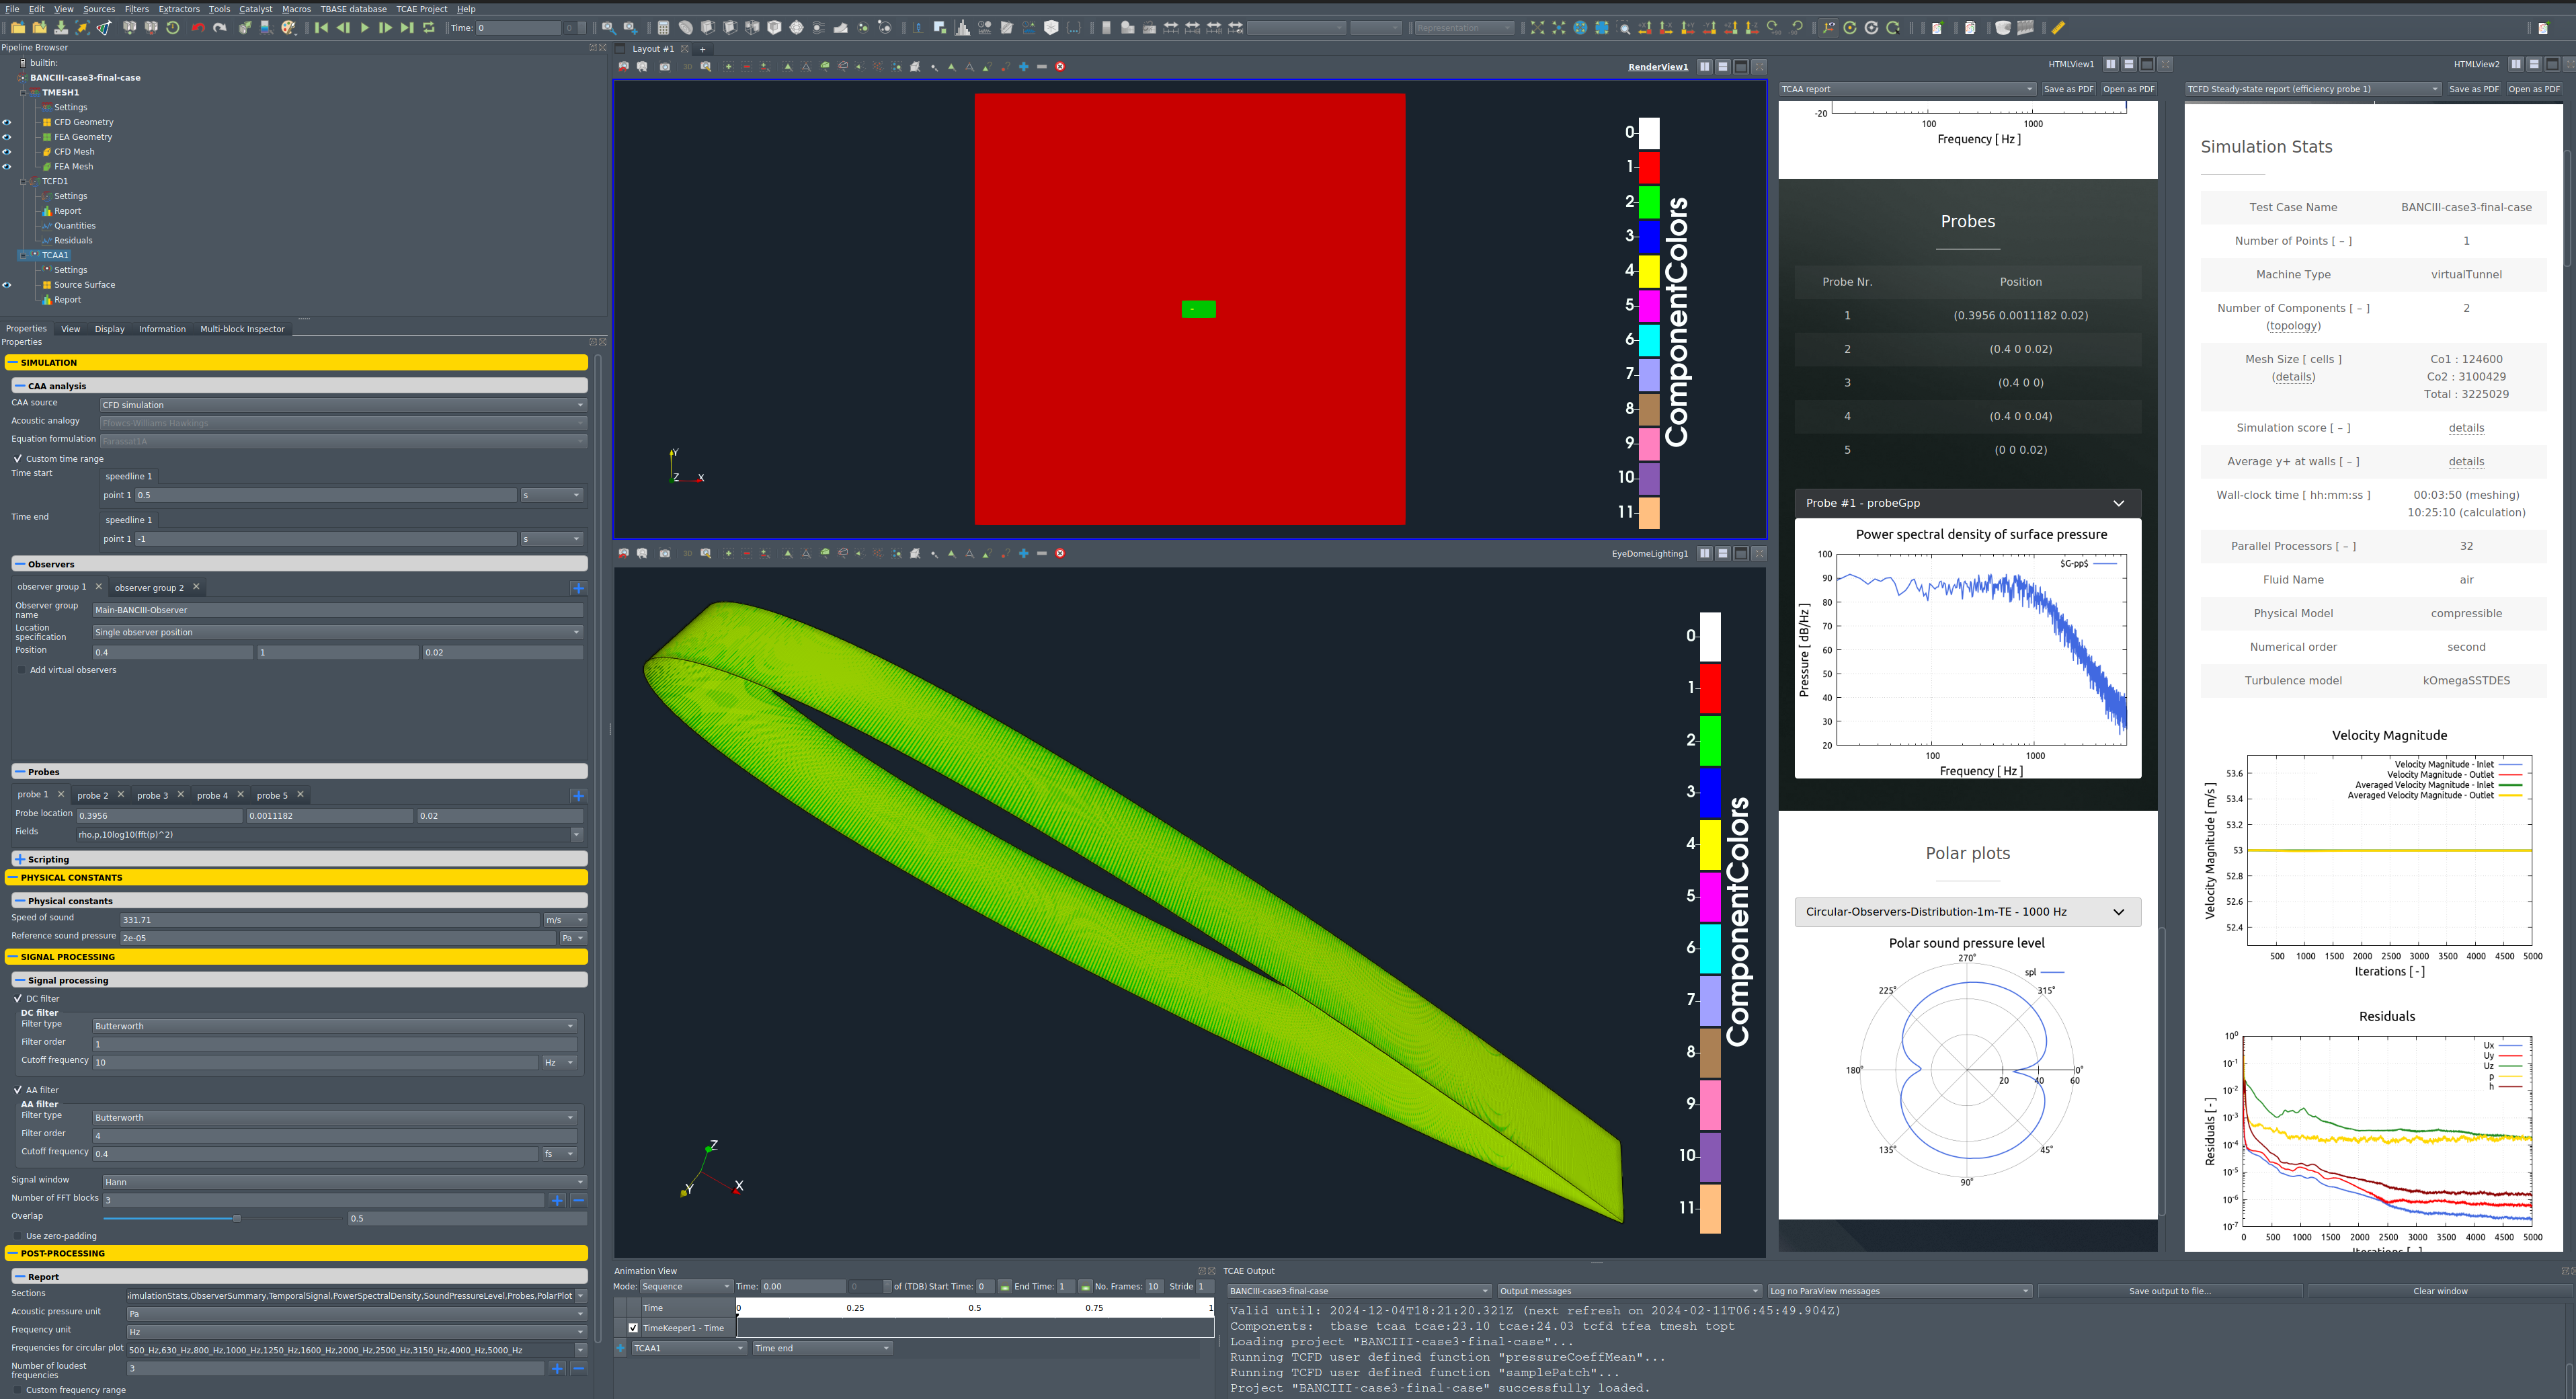2576x1399 pixels.
Task: Expand Probe #1 probeGpp panel expander
Action: pos(2123,503)
